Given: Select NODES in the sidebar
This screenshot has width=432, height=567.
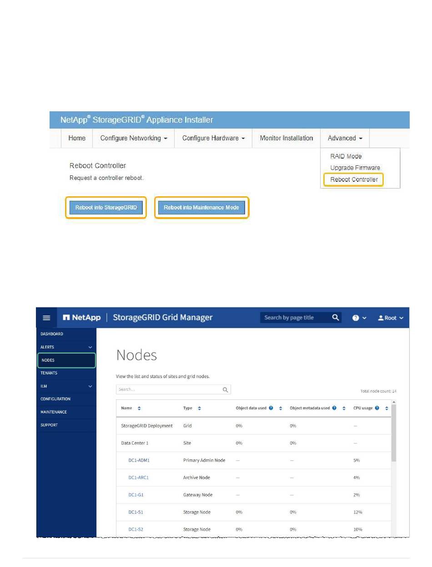Looking at the screenshot, I should click(x=66, y=360).
